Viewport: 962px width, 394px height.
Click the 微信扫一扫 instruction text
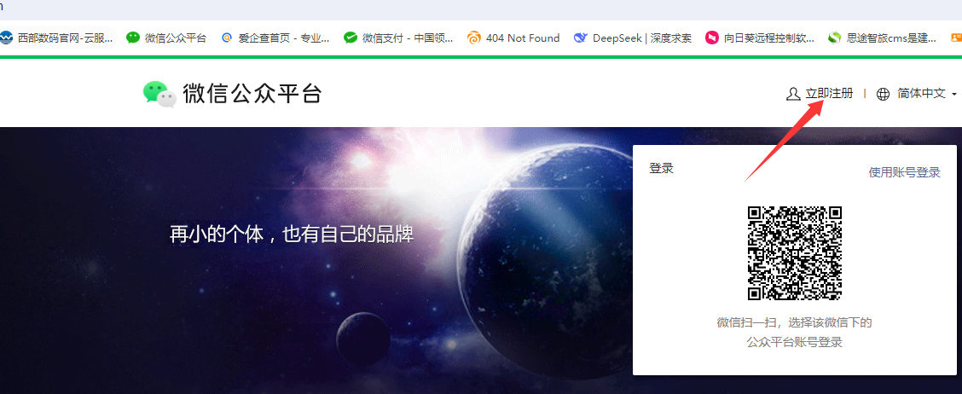(794, 323)
